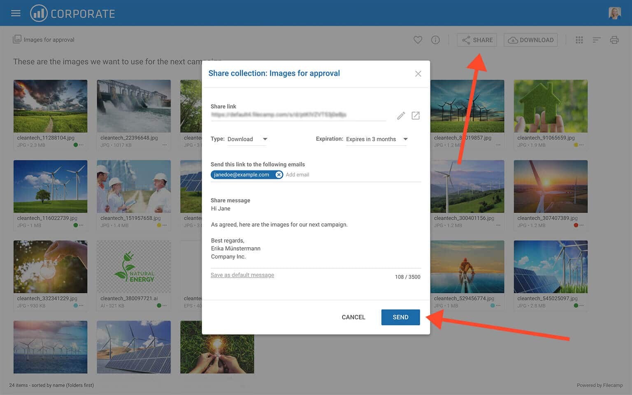Click yellow label dot on cleantech_91065659.jpg
This screenshot has height=395, width=632.
(x=576, y=145)
